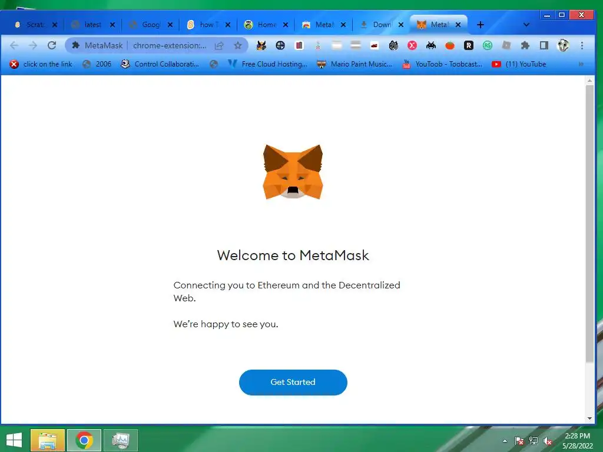Close the Home tab
603x452 pixels.
(286, 25)
